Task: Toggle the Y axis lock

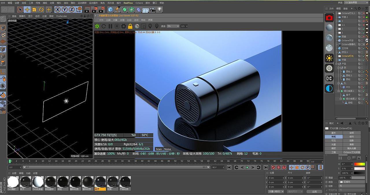Action: tap(64, 10)
